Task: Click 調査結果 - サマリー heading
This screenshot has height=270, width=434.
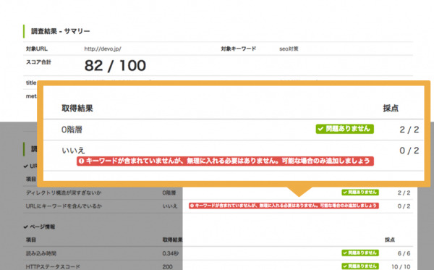Action: (60, 31)
